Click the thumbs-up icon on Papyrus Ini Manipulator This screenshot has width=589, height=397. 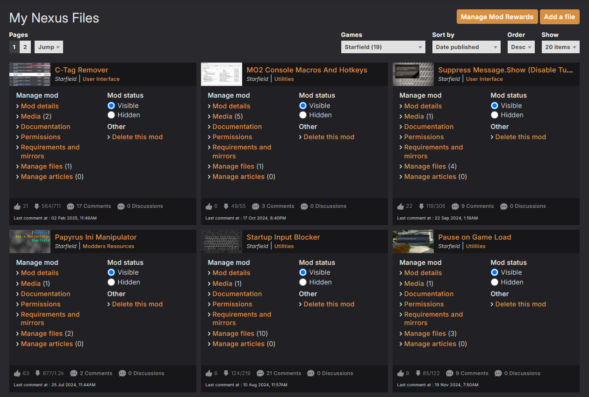point(17,374)
